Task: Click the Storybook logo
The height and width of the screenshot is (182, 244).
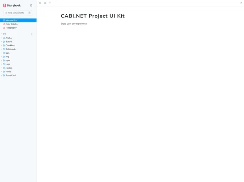Action: click(x=12, y=5)
